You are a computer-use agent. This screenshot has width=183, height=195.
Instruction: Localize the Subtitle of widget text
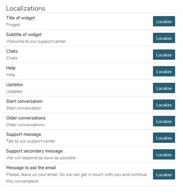[164, 38]
